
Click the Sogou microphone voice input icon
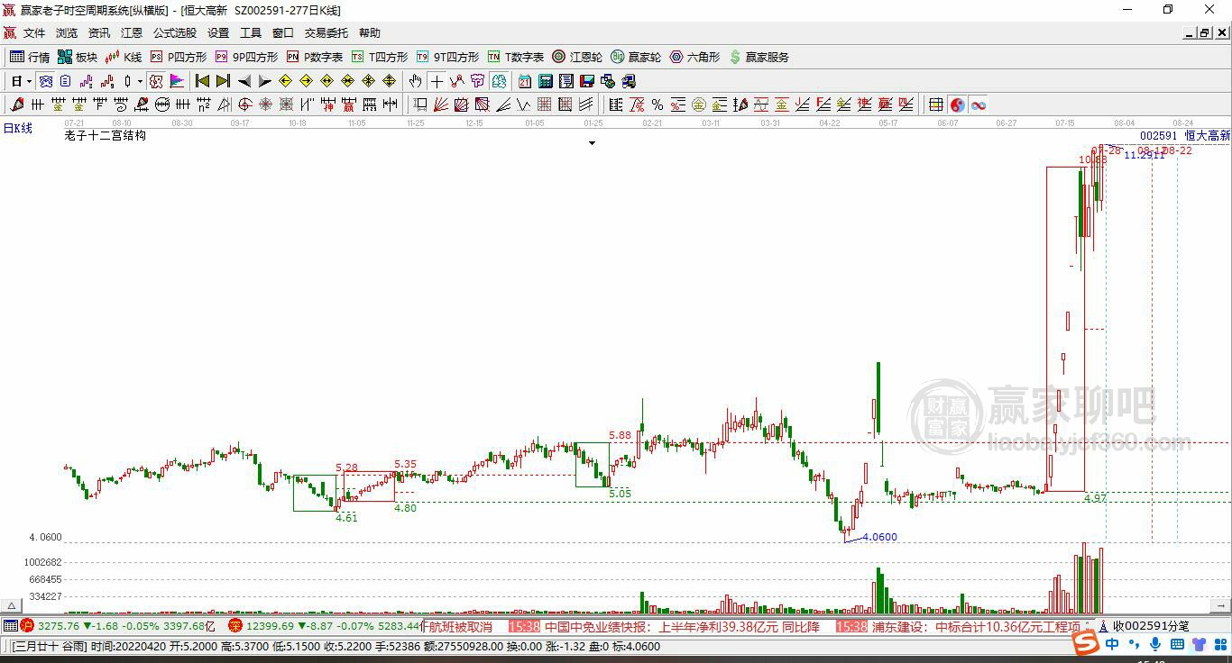point(1155,645)
